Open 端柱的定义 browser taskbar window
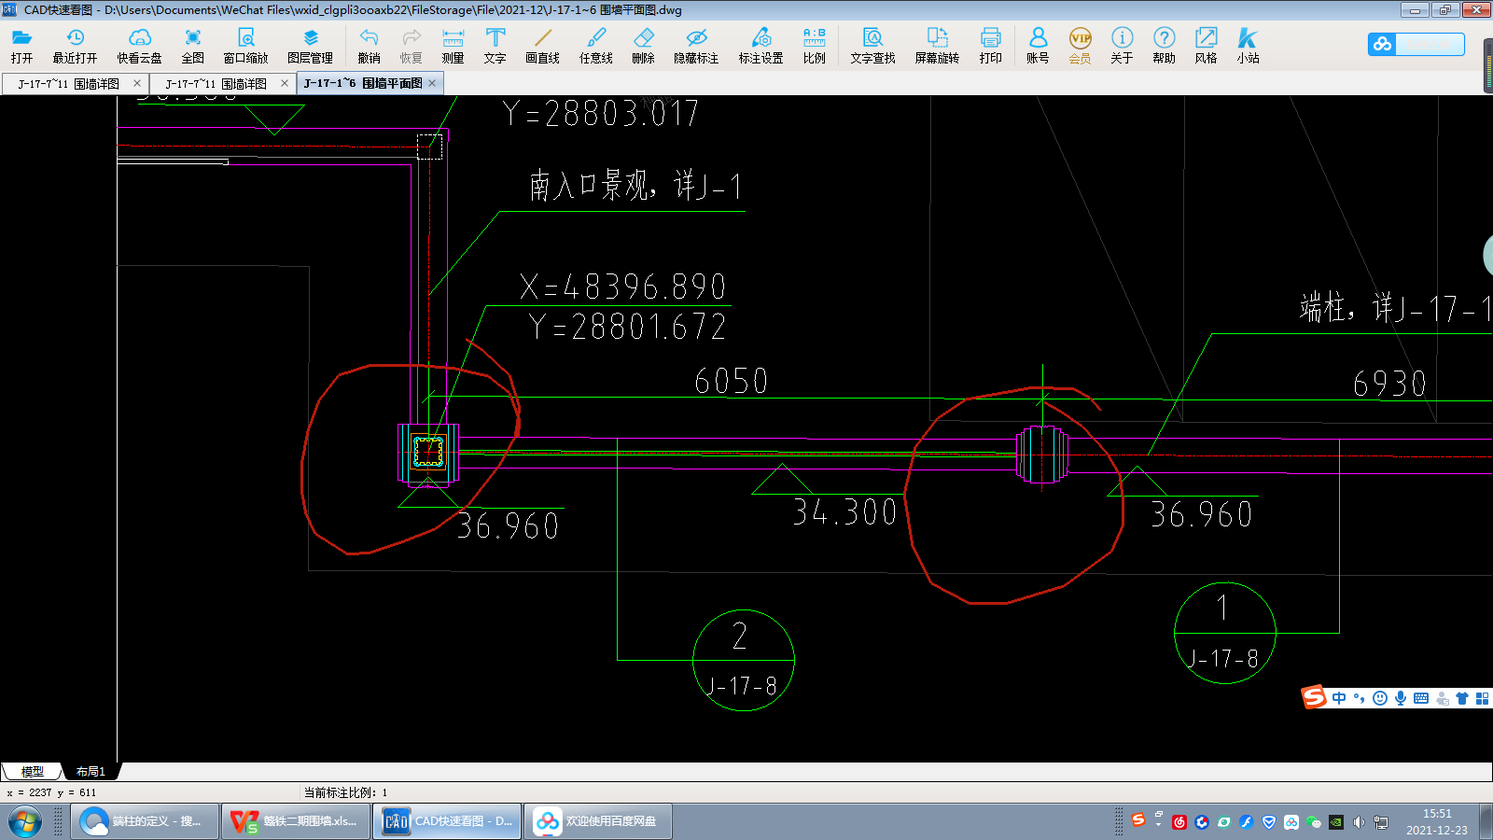 145,821
